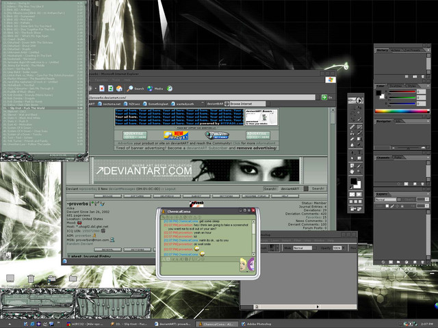Viewport: 438px width, 328px height.
Task: Select the Lasso tool in Photoshop toolbox
Action: coord(352,113)
